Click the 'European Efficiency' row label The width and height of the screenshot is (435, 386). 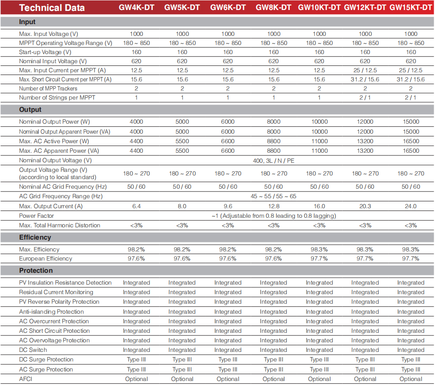pos(46,259)
